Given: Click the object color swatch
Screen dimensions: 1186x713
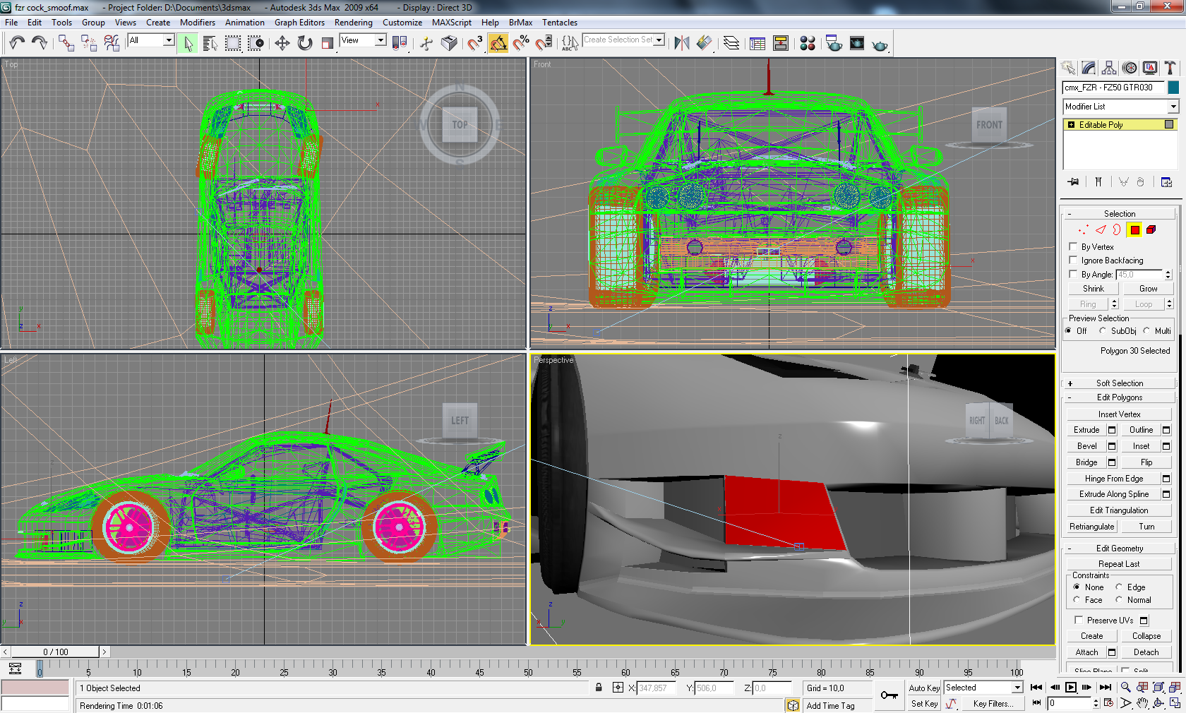Looking at the screenshot, I should (1173, 88).
